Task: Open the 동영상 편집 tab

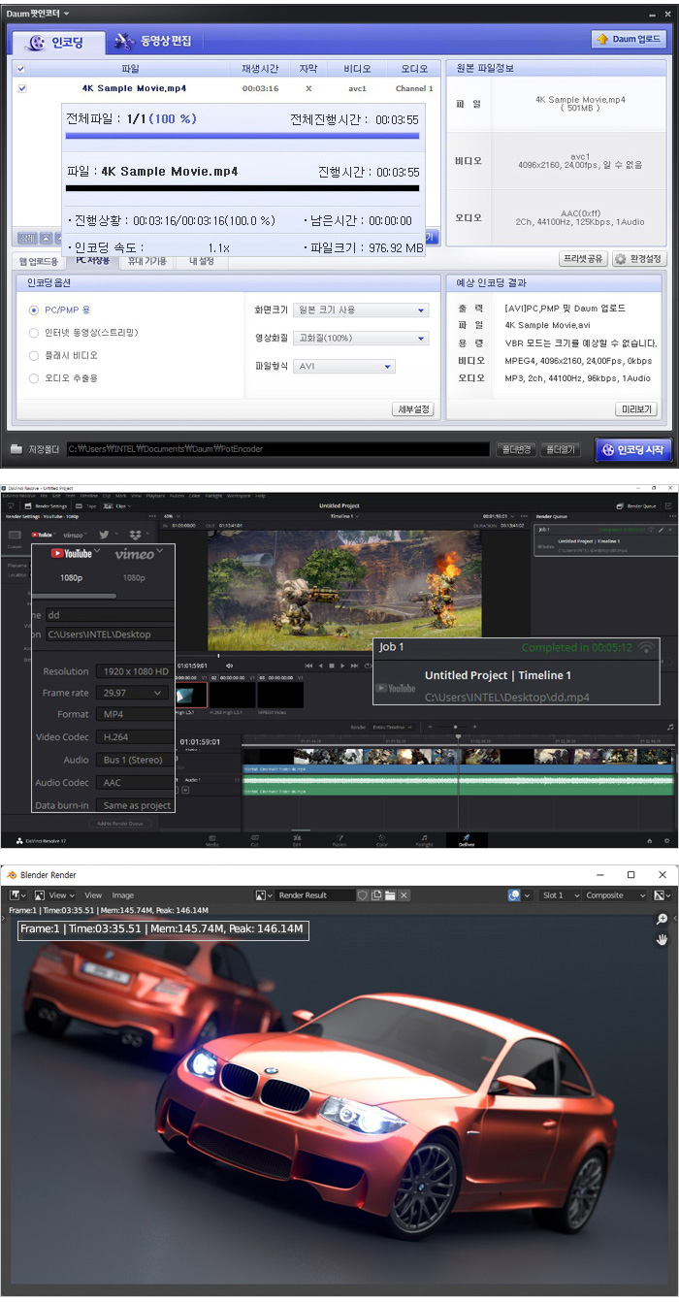Action: [152, 42]
